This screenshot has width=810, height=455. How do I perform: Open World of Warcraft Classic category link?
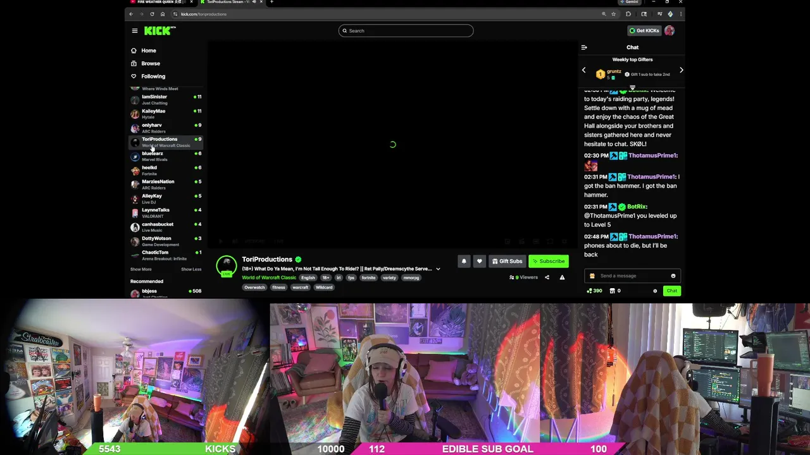[269, 277]
